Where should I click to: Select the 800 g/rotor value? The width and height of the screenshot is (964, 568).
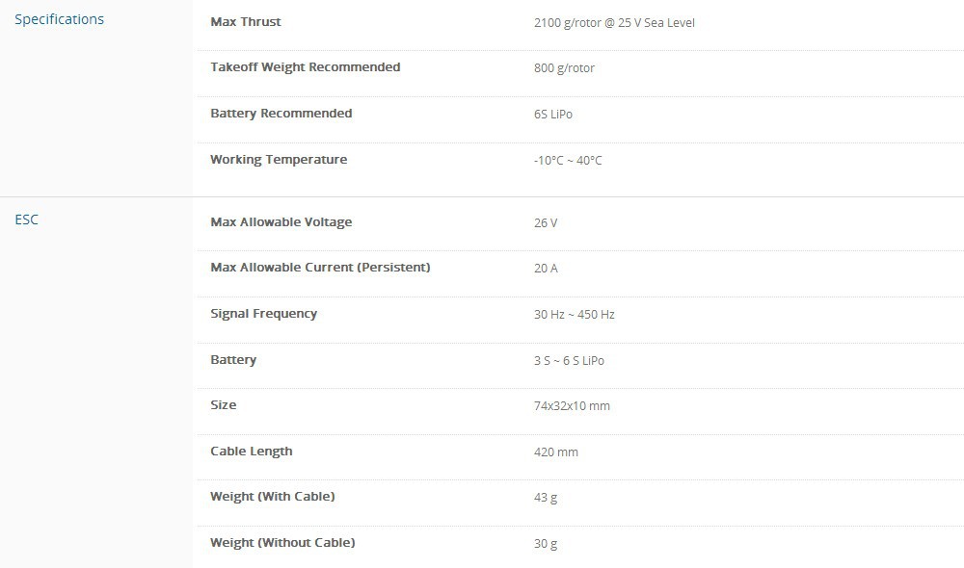564,68
